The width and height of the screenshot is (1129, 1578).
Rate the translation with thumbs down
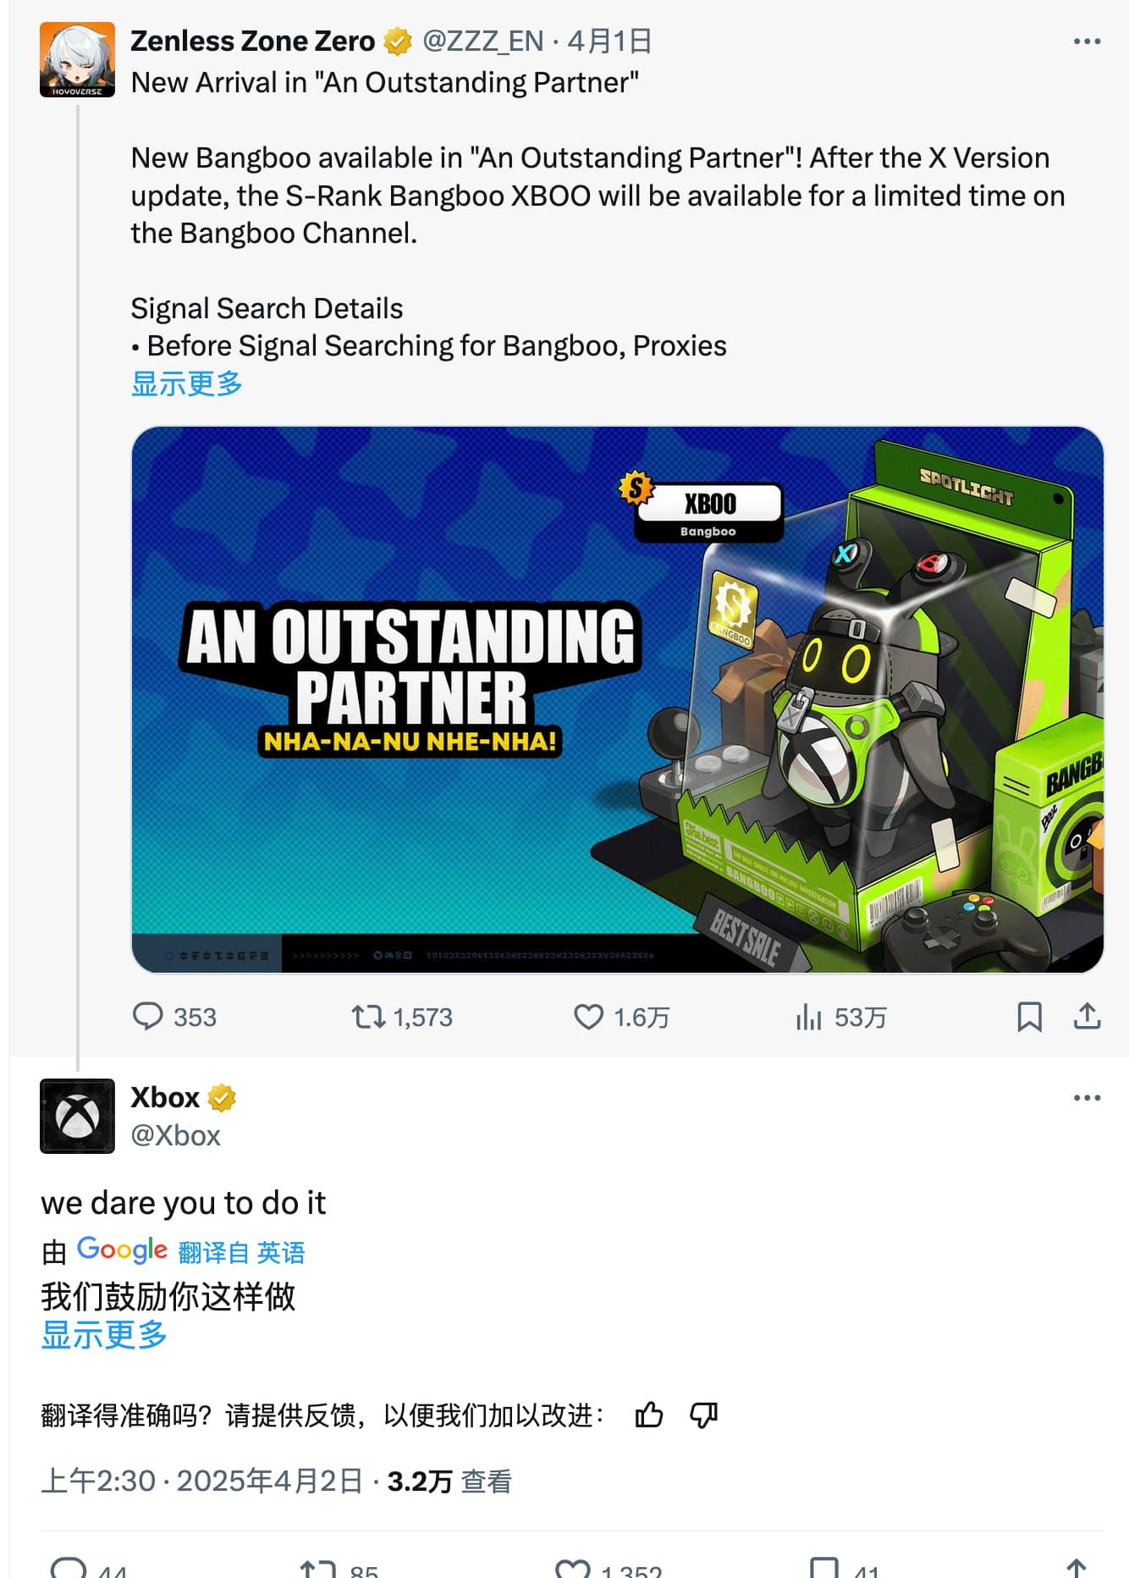[703, 1415]
